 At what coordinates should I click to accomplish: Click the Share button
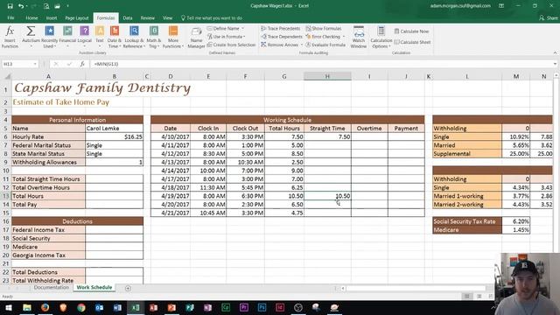coord(549,17)
